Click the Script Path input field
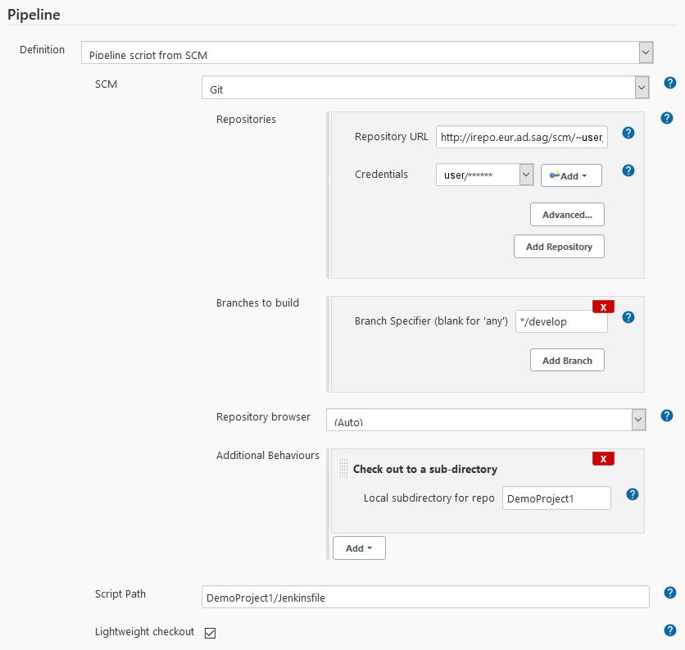Screen dimensions: 685x650 click(x=425, y=596)
